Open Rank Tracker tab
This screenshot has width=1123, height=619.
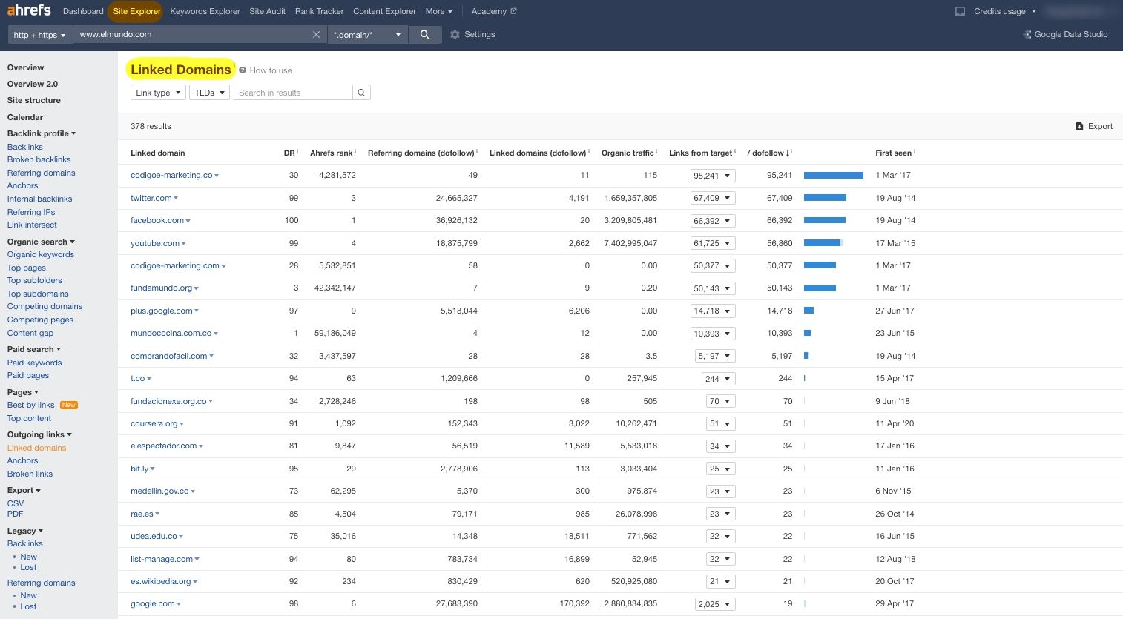coord(319,12)
